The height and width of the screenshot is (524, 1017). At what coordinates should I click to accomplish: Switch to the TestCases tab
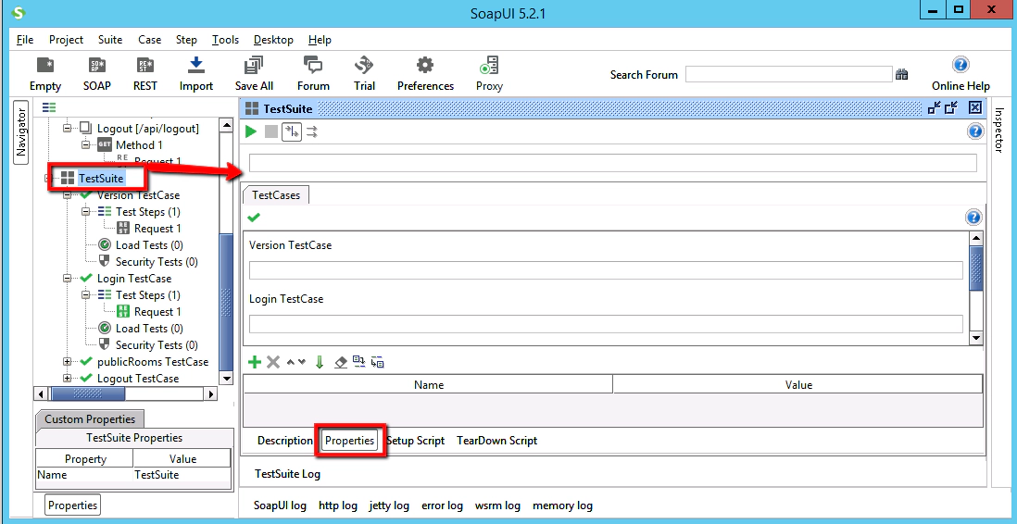click(276, 194)
